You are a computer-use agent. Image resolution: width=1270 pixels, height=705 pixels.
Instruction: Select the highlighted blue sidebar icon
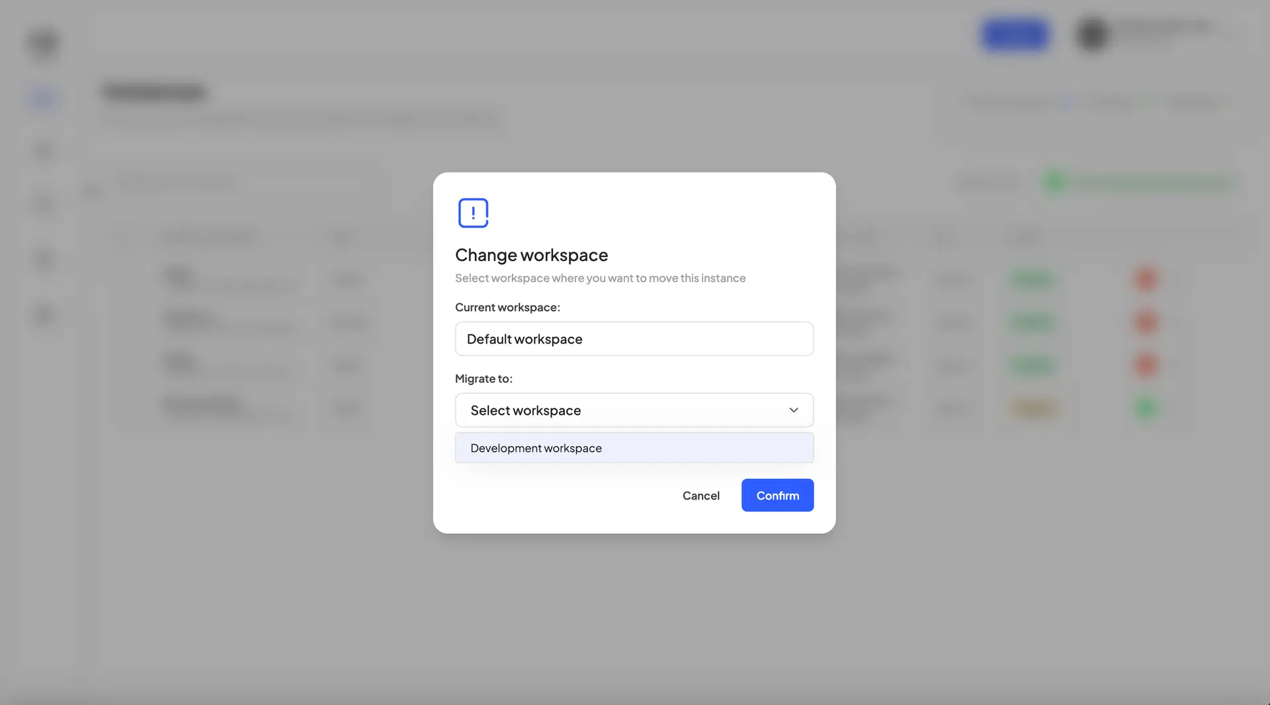[x=43, y=98]
